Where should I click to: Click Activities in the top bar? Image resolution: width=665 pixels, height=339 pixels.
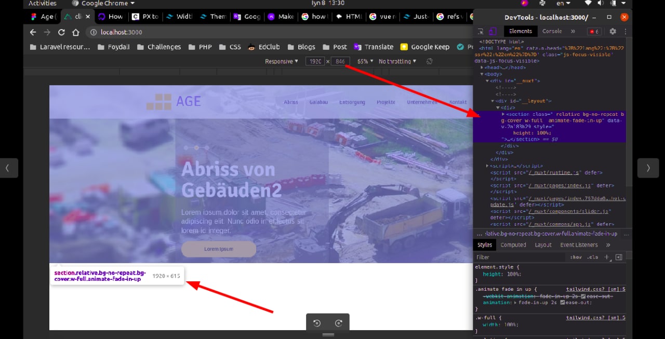[x=42, y=3]
